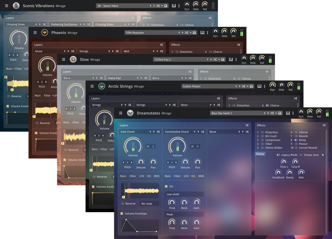Toggle Reverse on the Void Chord layer
The width and height of the screenshot is (332, 239).
point(123,203)
